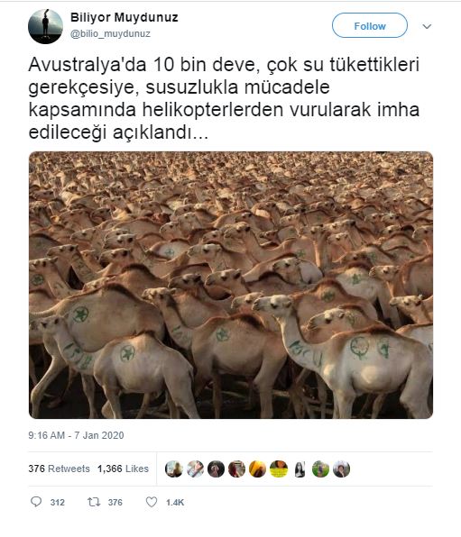Open the green eighth liker avatar

320,469
